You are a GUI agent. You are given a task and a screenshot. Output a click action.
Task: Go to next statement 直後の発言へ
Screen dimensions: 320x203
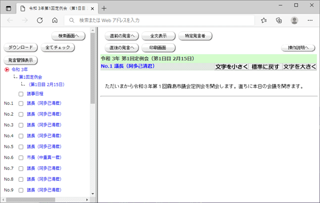[x=122, y=48]
